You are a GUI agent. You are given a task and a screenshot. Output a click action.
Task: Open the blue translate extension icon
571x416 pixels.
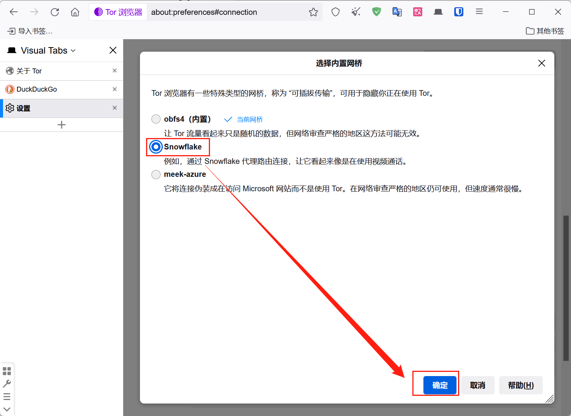(x=397, y=12)
